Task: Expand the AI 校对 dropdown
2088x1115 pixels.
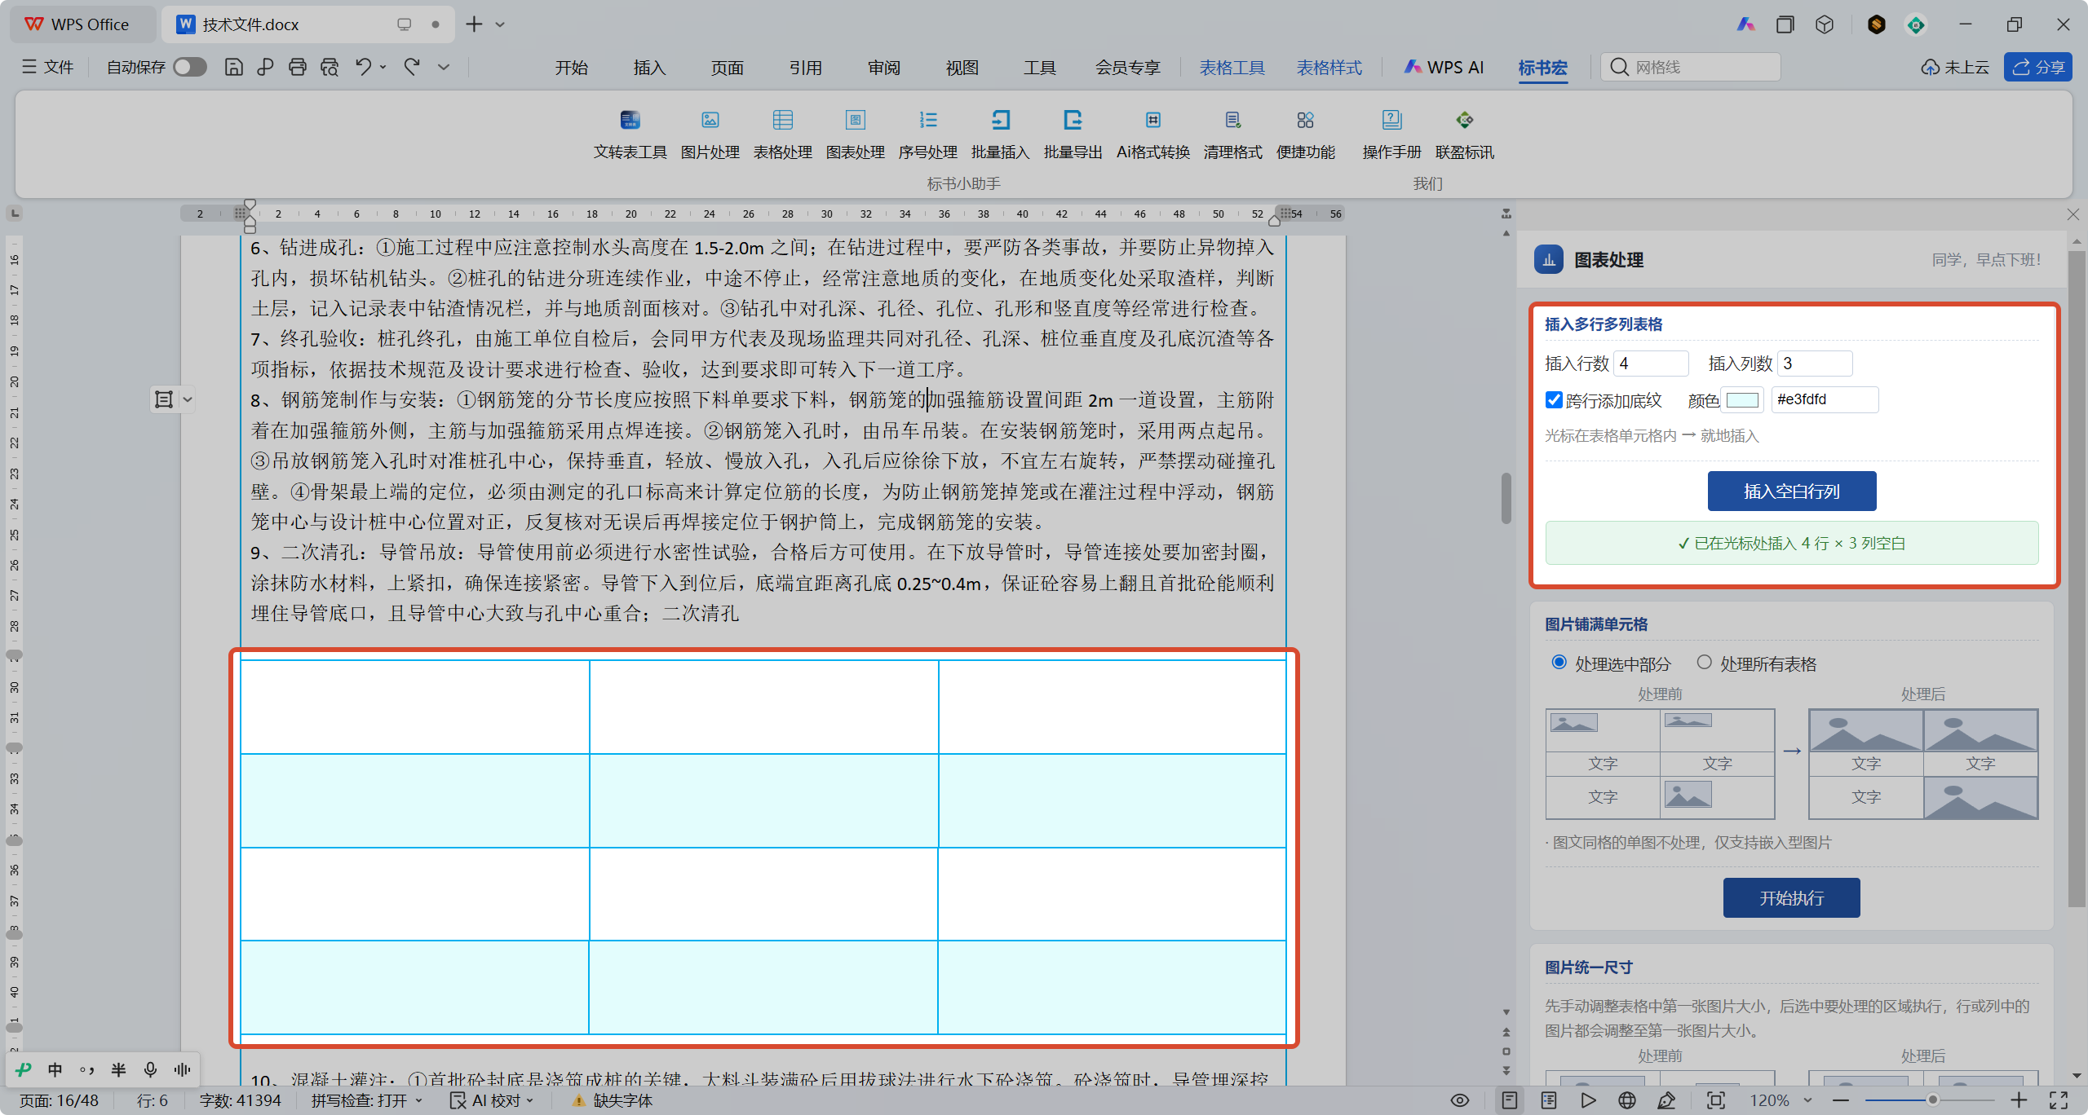Action: (530, 1100)
